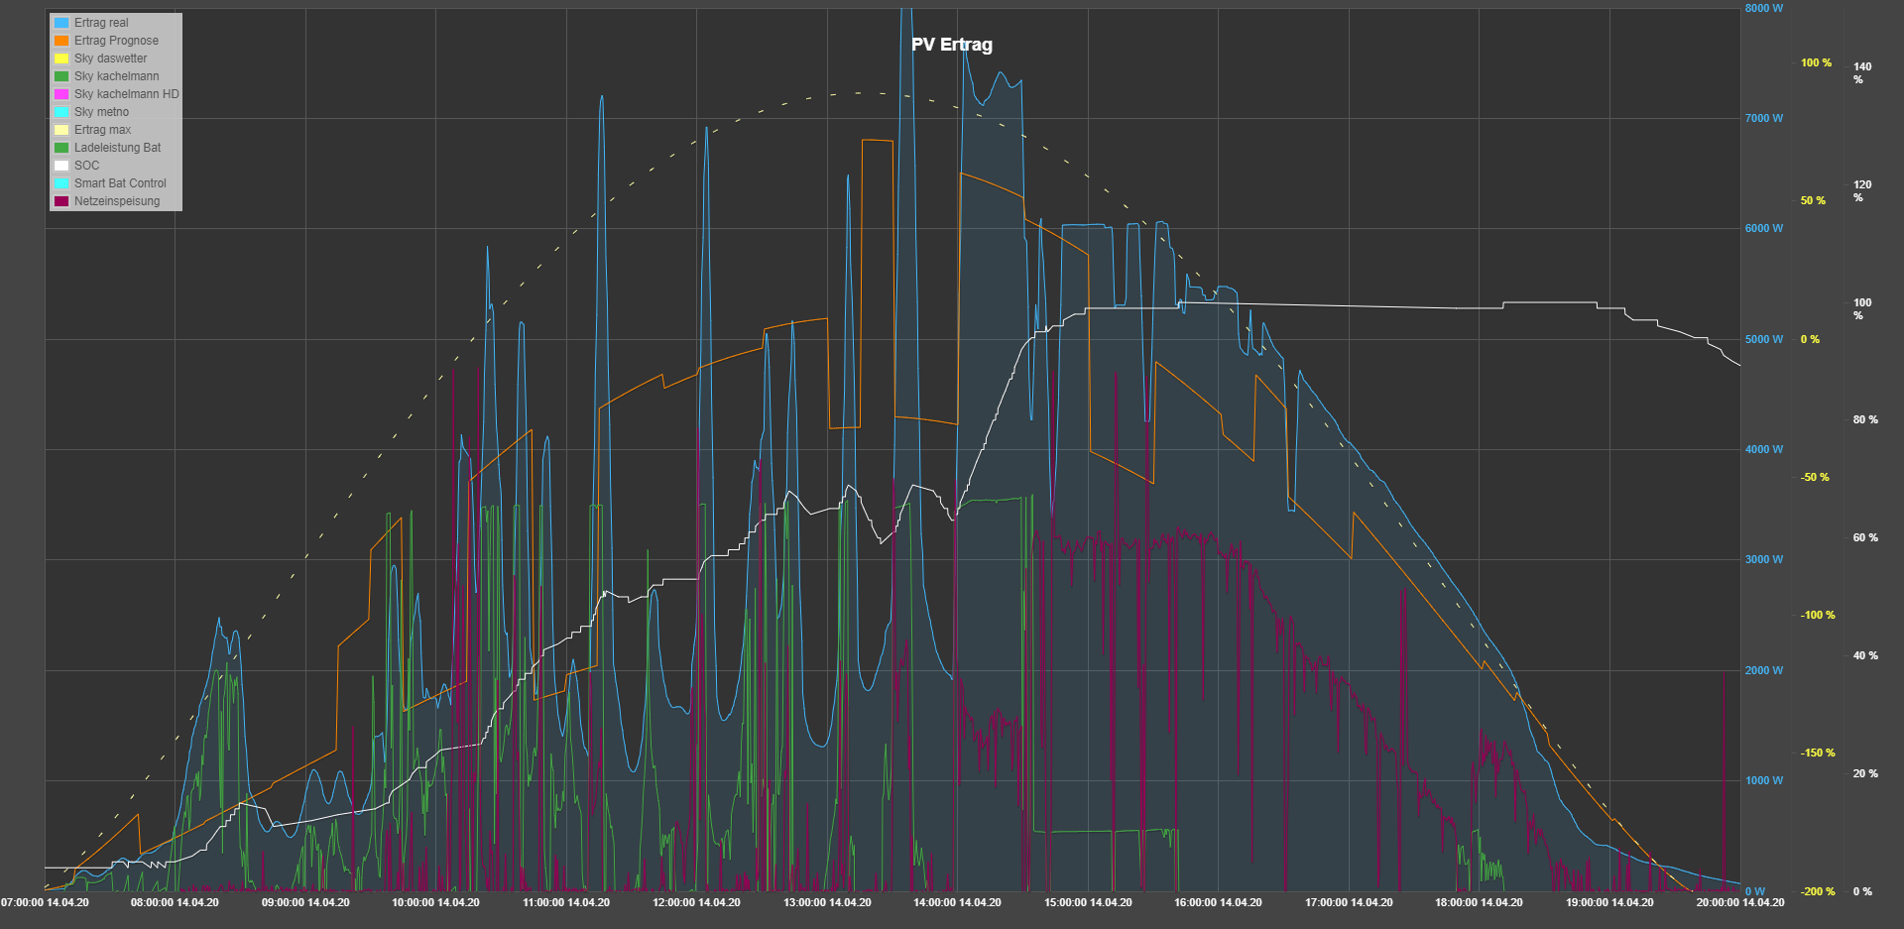Click the white SOC color swatch

click(x=61, y=166)
